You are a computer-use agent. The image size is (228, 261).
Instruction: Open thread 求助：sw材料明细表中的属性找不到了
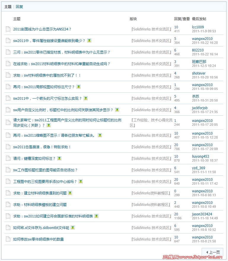pyautogui.click(x=47, y=75)
